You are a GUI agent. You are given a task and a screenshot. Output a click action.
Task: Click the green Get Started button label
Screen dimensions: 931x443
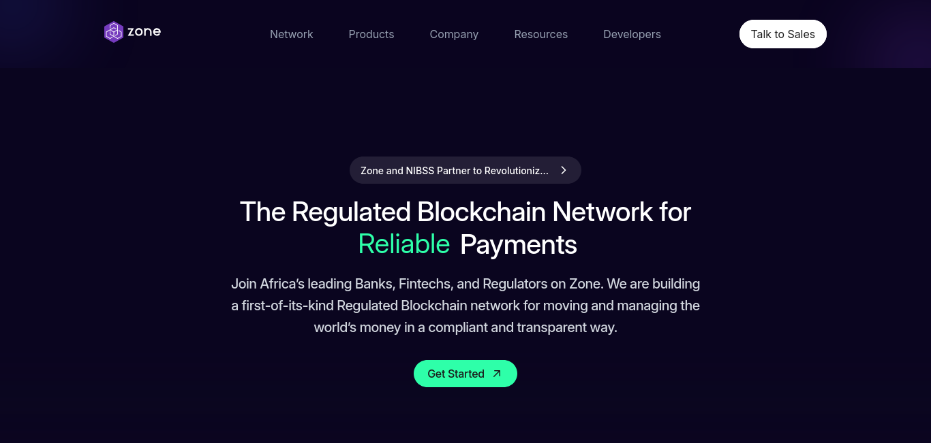point(456,374)
